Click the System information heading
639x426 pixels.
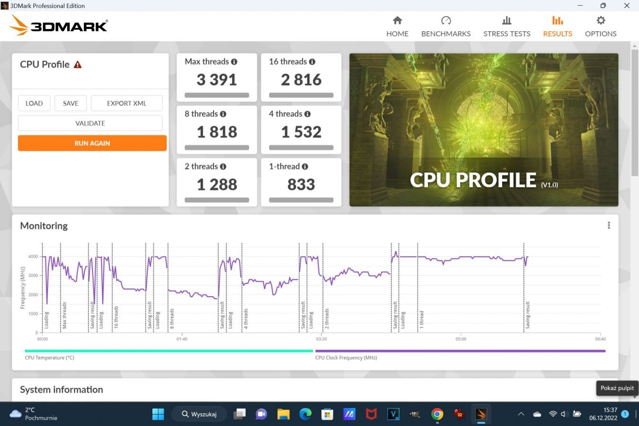click(62, 390)
